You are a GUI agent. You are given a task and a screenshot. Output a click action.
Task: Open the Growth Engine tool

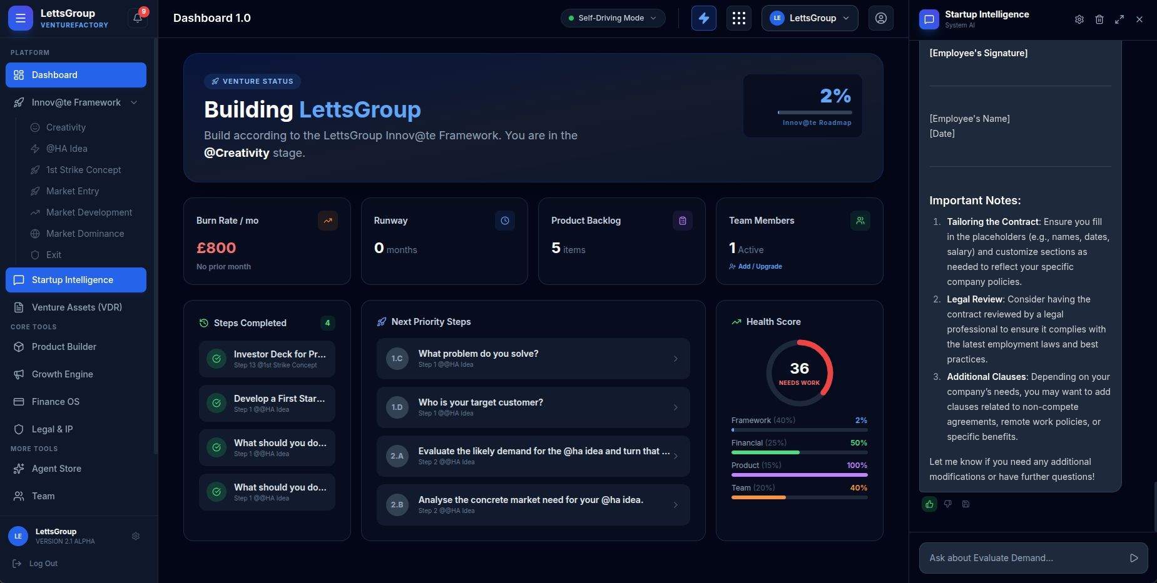tap(62, 374)
